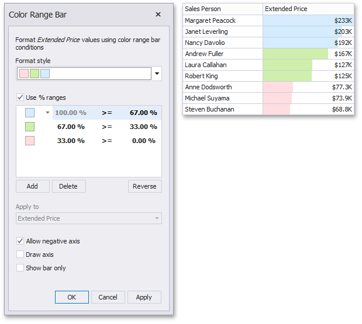
Task: Close the Color Range Bar dialog
Action: coord(158,15)
